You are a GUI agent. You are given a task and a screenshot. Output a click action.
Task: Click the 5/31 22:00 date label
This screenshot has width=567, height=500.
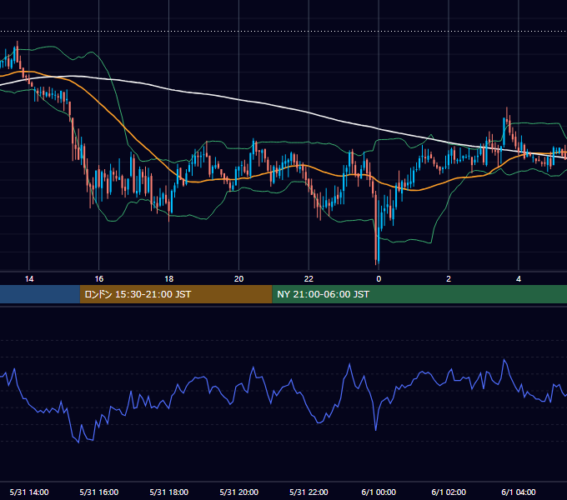[309, 492]
